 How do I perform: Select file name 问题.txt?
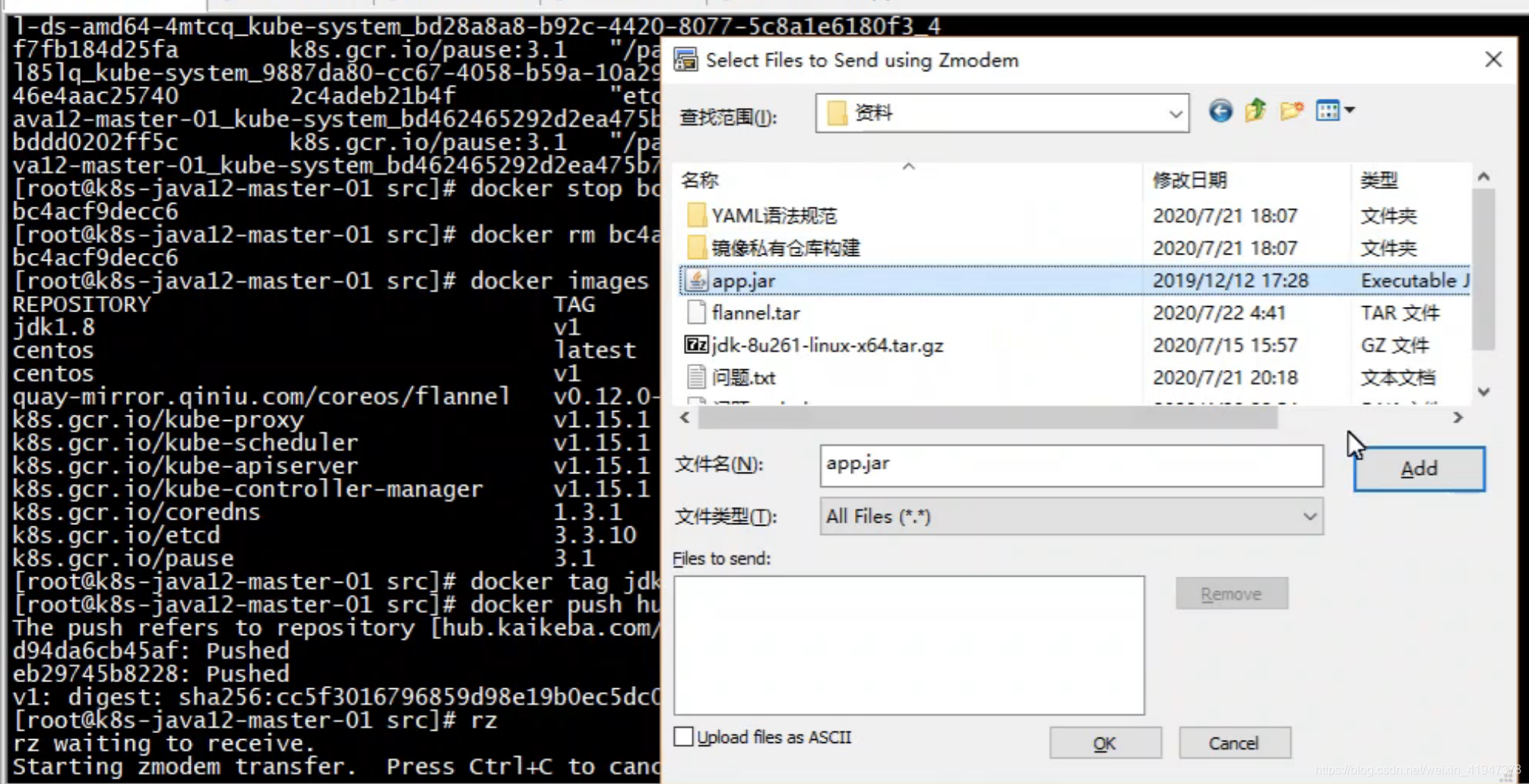[x=743, y=378]
